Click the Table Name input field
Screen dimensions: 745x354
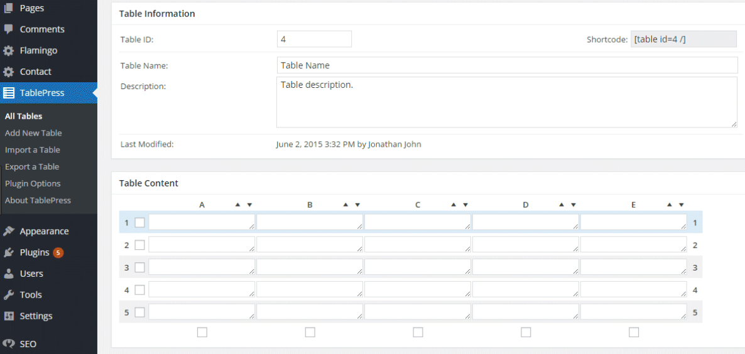pyautogui.click(x=507, y=65)
